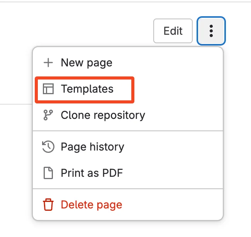Remove this page via Delete page
The width and height of the screenshot is (251, 237).
[91, 205]
